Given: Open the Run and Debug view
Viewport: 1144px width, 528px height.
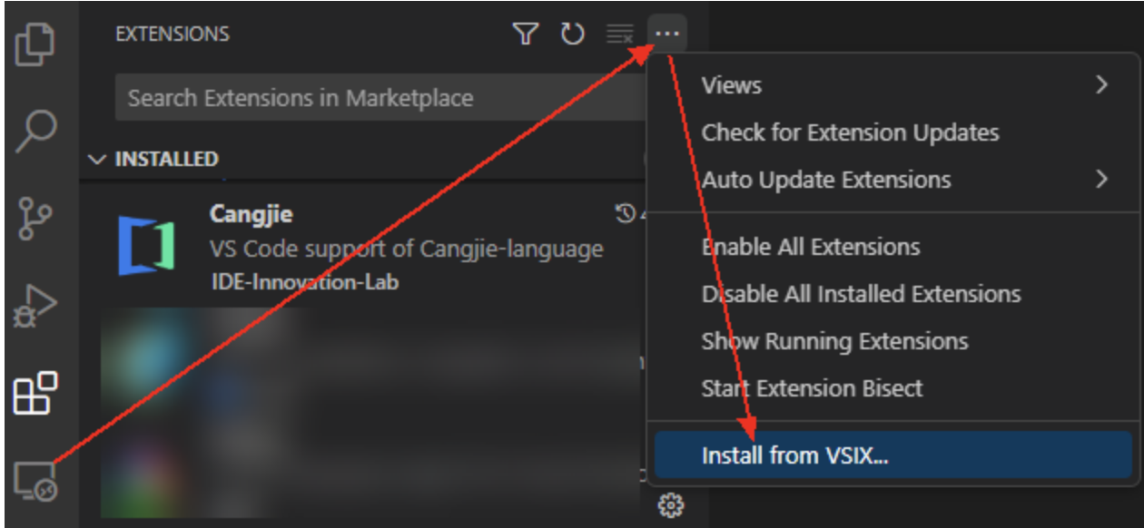Looking at the screenshot, I should click(36, 308).
